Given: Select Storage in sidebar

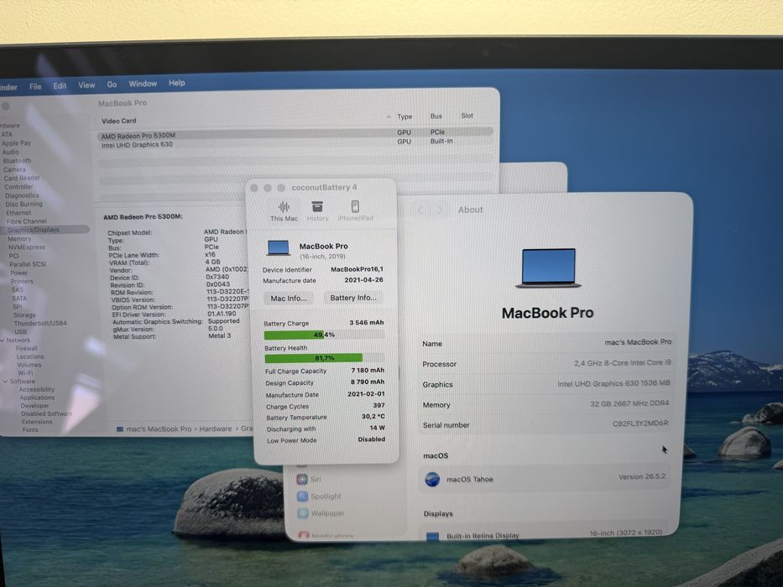Looking at the screenshot, I should click(24, 315).
